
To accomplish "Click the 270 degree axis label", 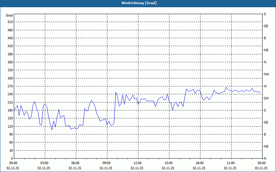I will pyautogui.click(x=10, y=86).
